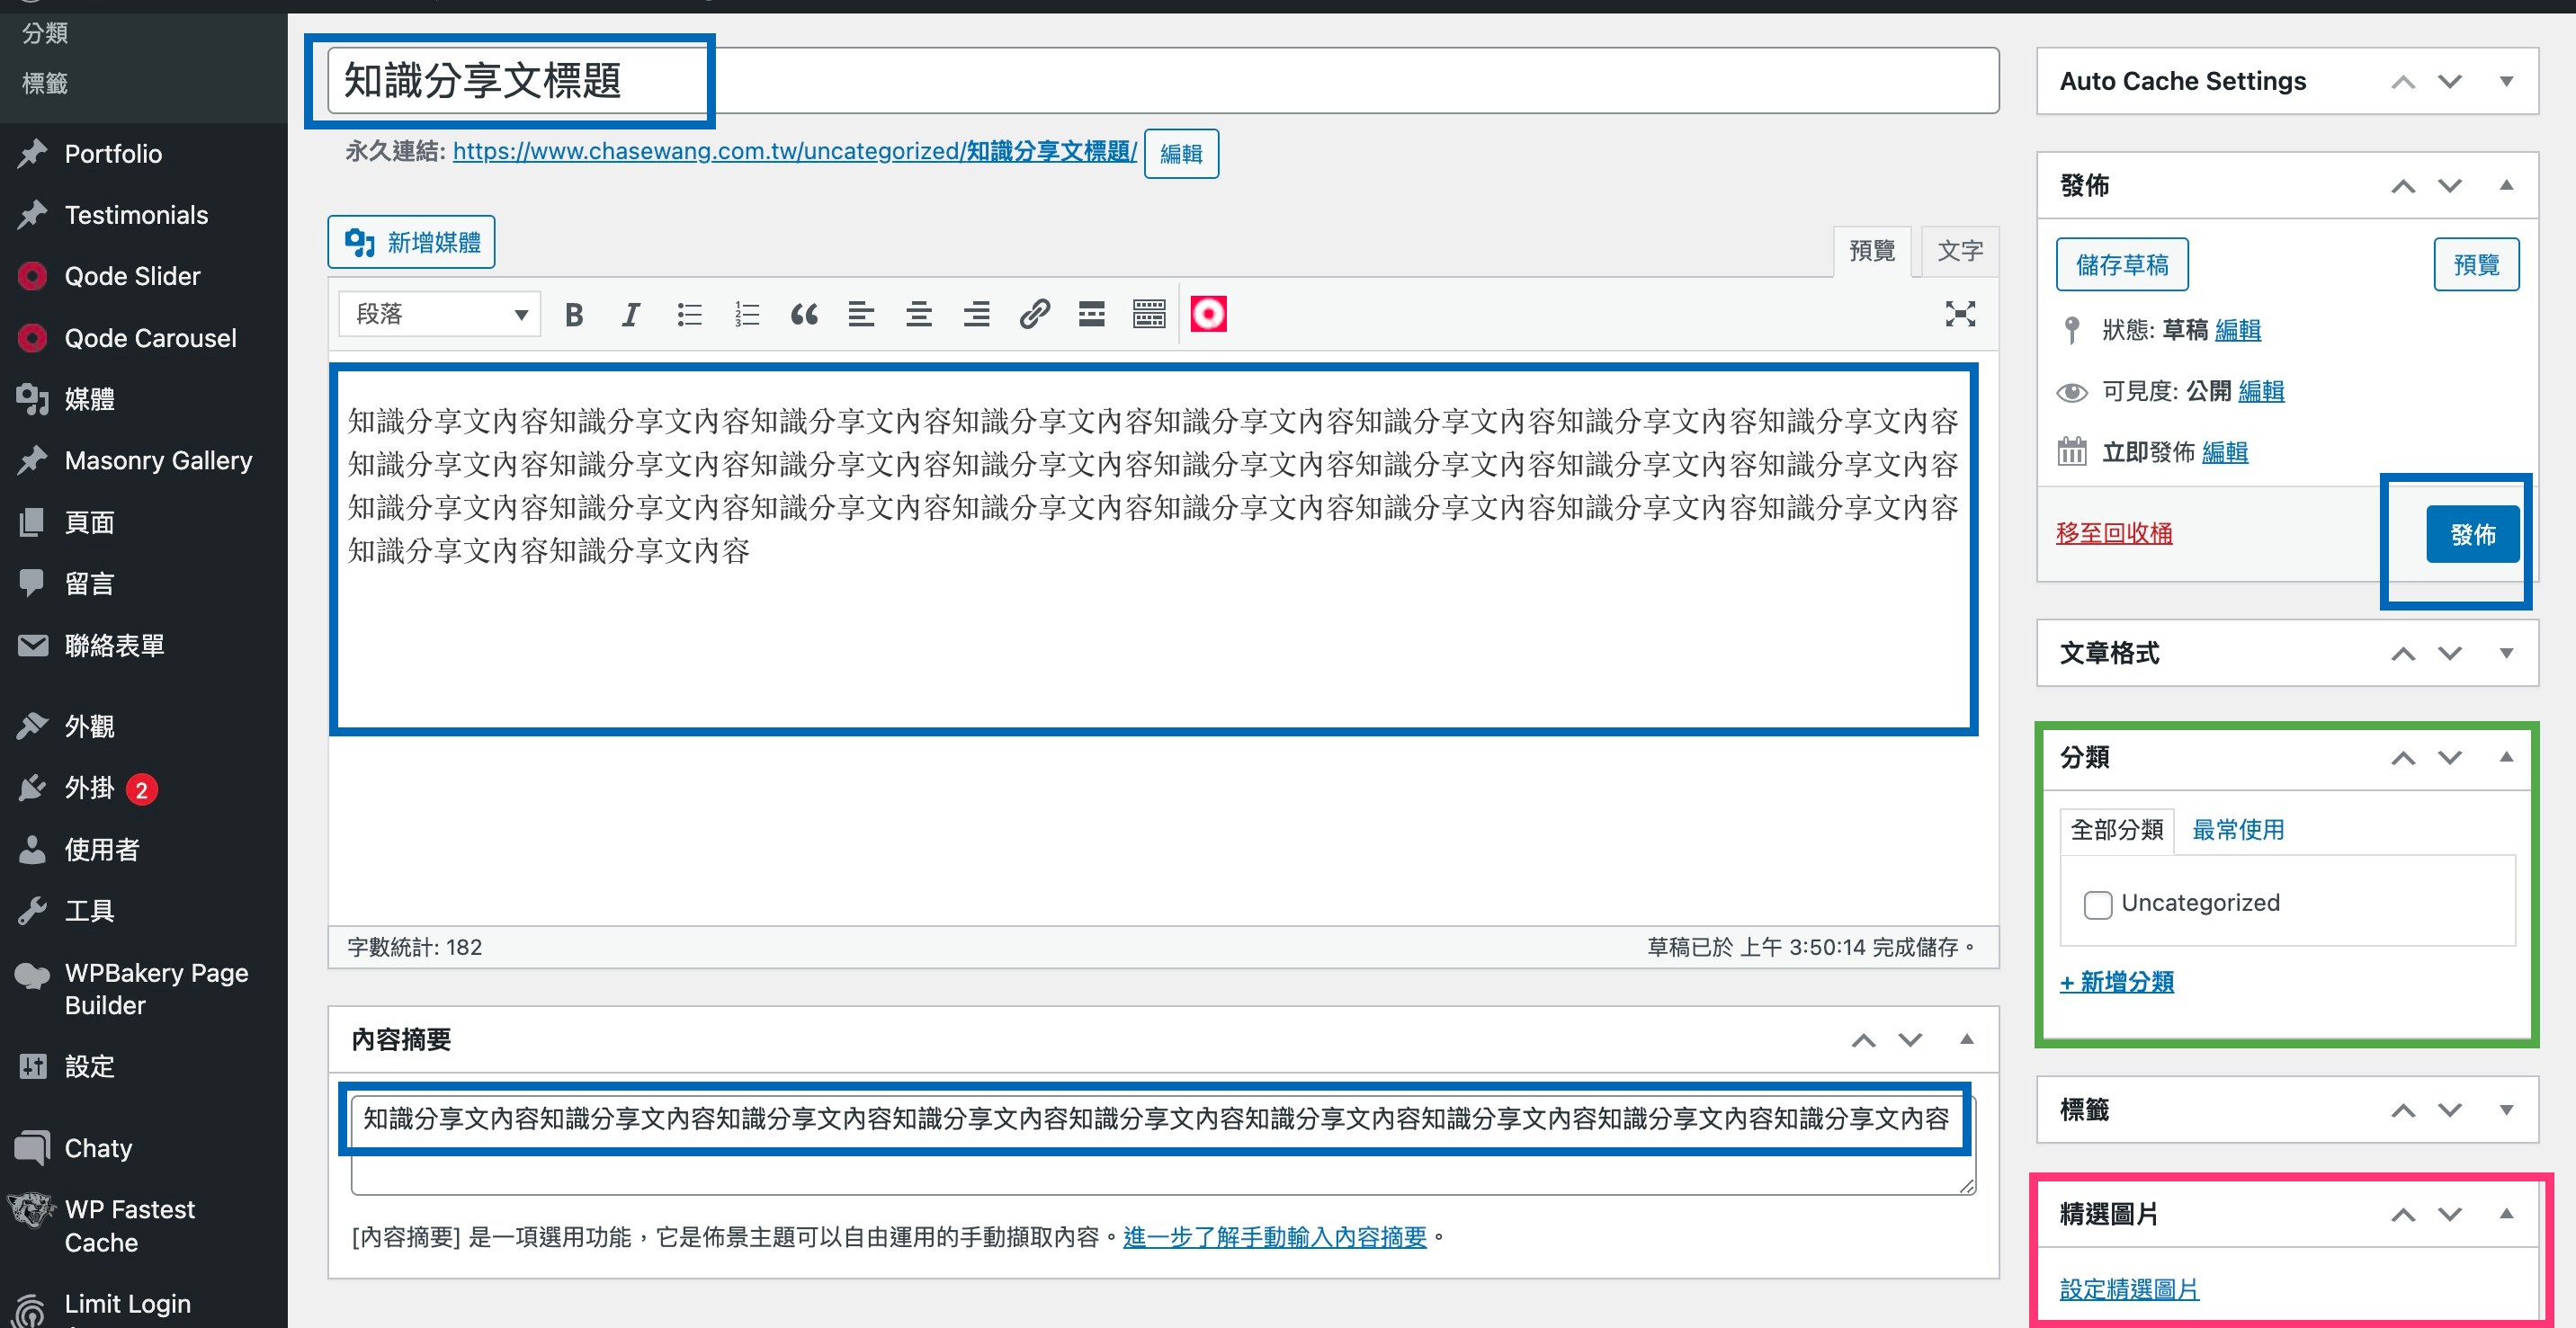Insert a numbered list
The image size is (2576, 1328).
[x=747, y=315]
